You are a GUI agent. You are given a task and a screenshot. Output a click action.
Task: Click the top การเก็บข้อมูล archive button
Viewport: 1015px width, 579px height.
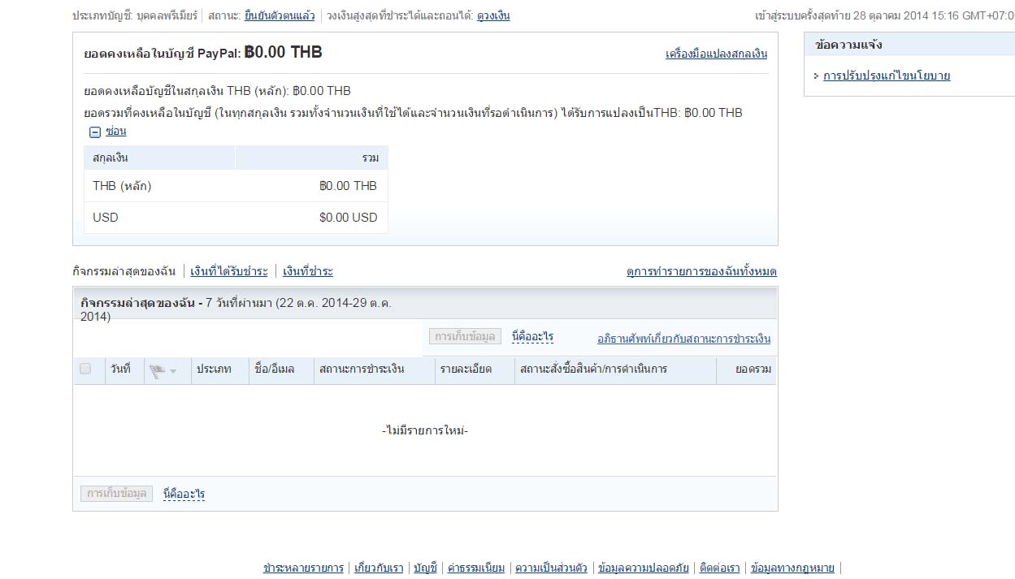coord(466,336)
